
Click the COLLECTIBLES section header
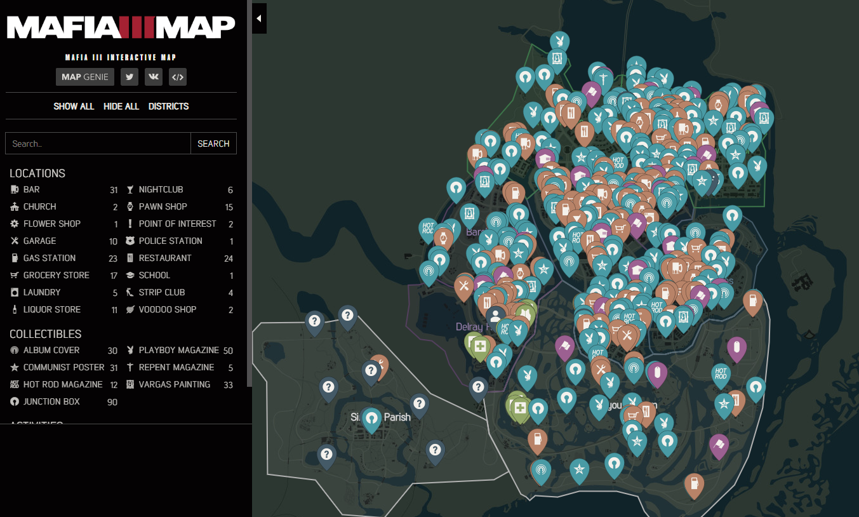(46, 334)
